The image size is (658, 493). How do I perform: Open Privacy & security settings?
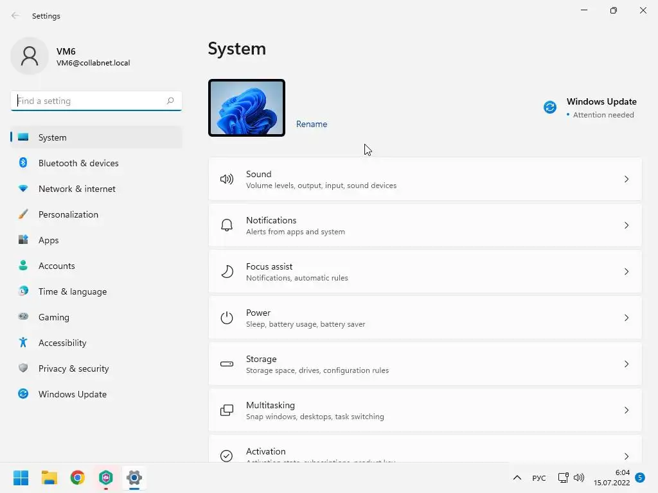tap(96, 368)
